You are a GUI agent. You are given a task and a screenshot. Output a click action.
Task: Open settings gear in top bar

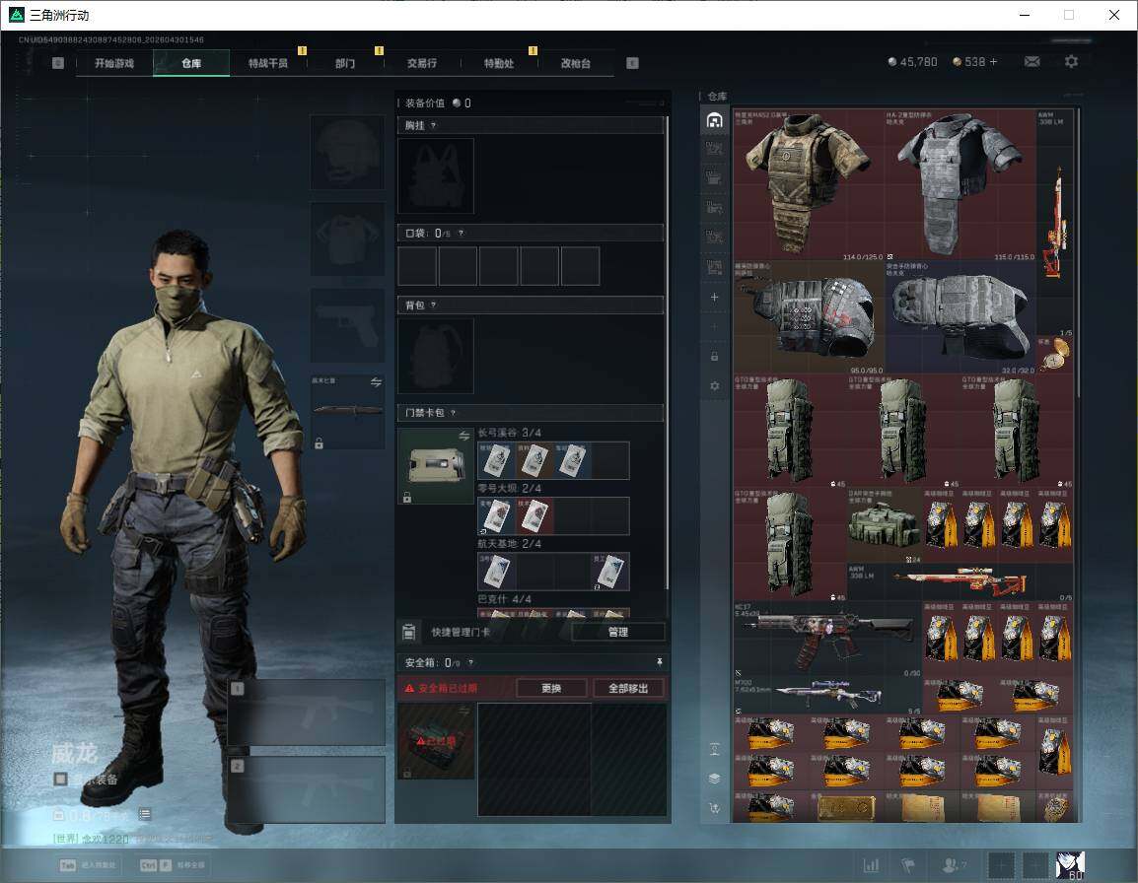click(1071, 62)
